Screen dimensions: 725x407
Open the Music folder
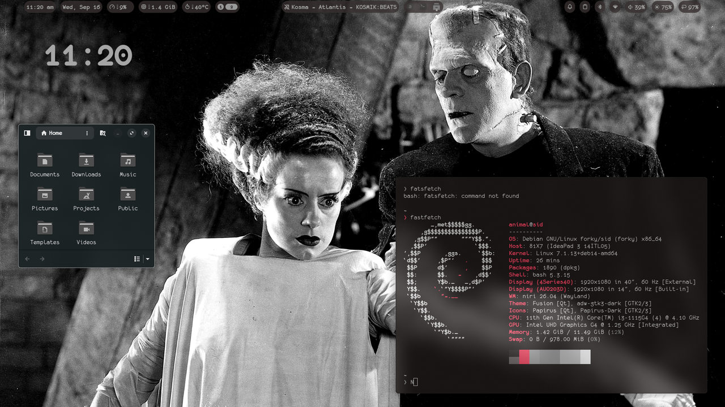pos(128,165)
